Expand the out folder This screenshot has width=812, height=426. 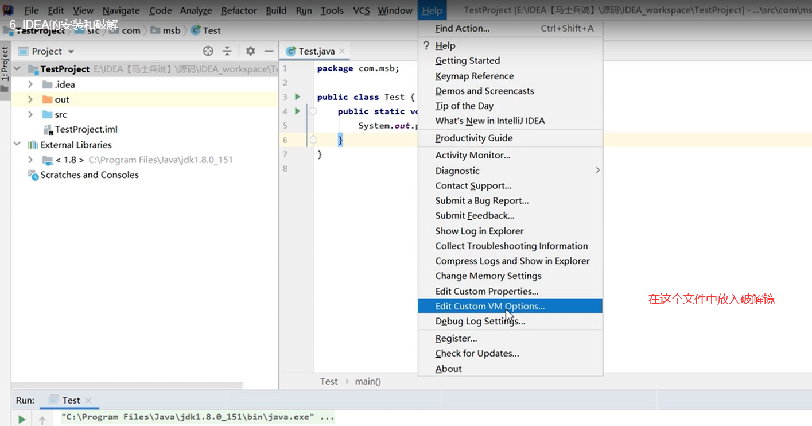(x=30, y=99)
